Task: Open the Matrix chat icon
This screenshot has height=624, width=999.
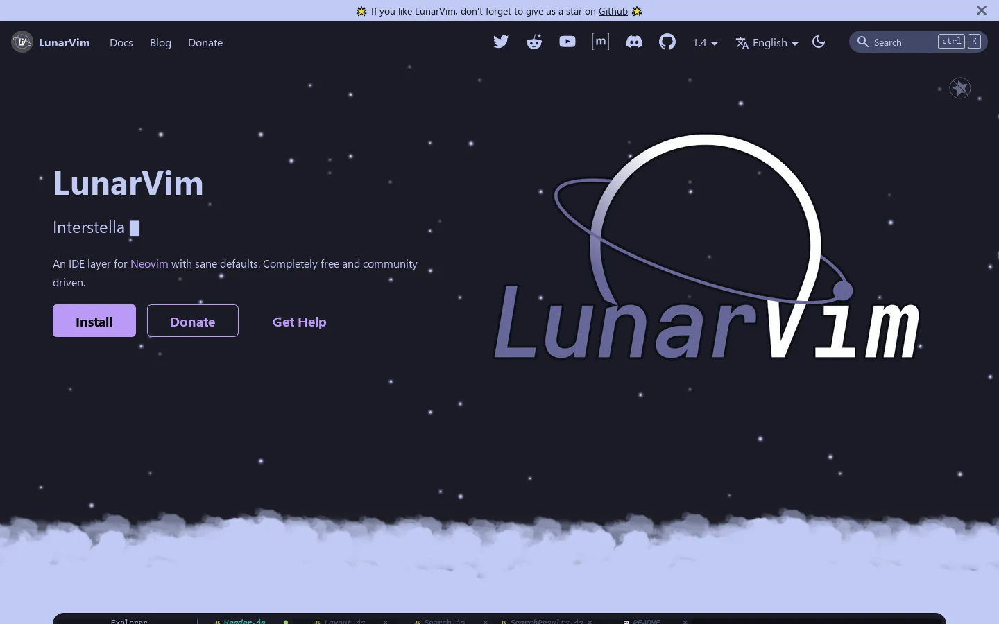Action: click(x=601, y=42)
